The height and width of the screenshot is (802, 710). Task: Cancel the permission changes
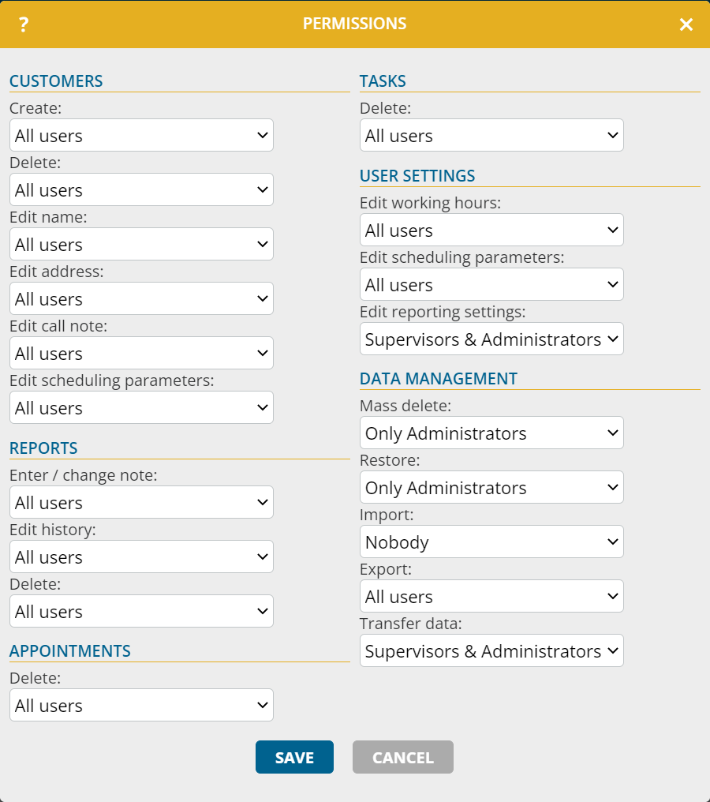[x=402, y=756]
